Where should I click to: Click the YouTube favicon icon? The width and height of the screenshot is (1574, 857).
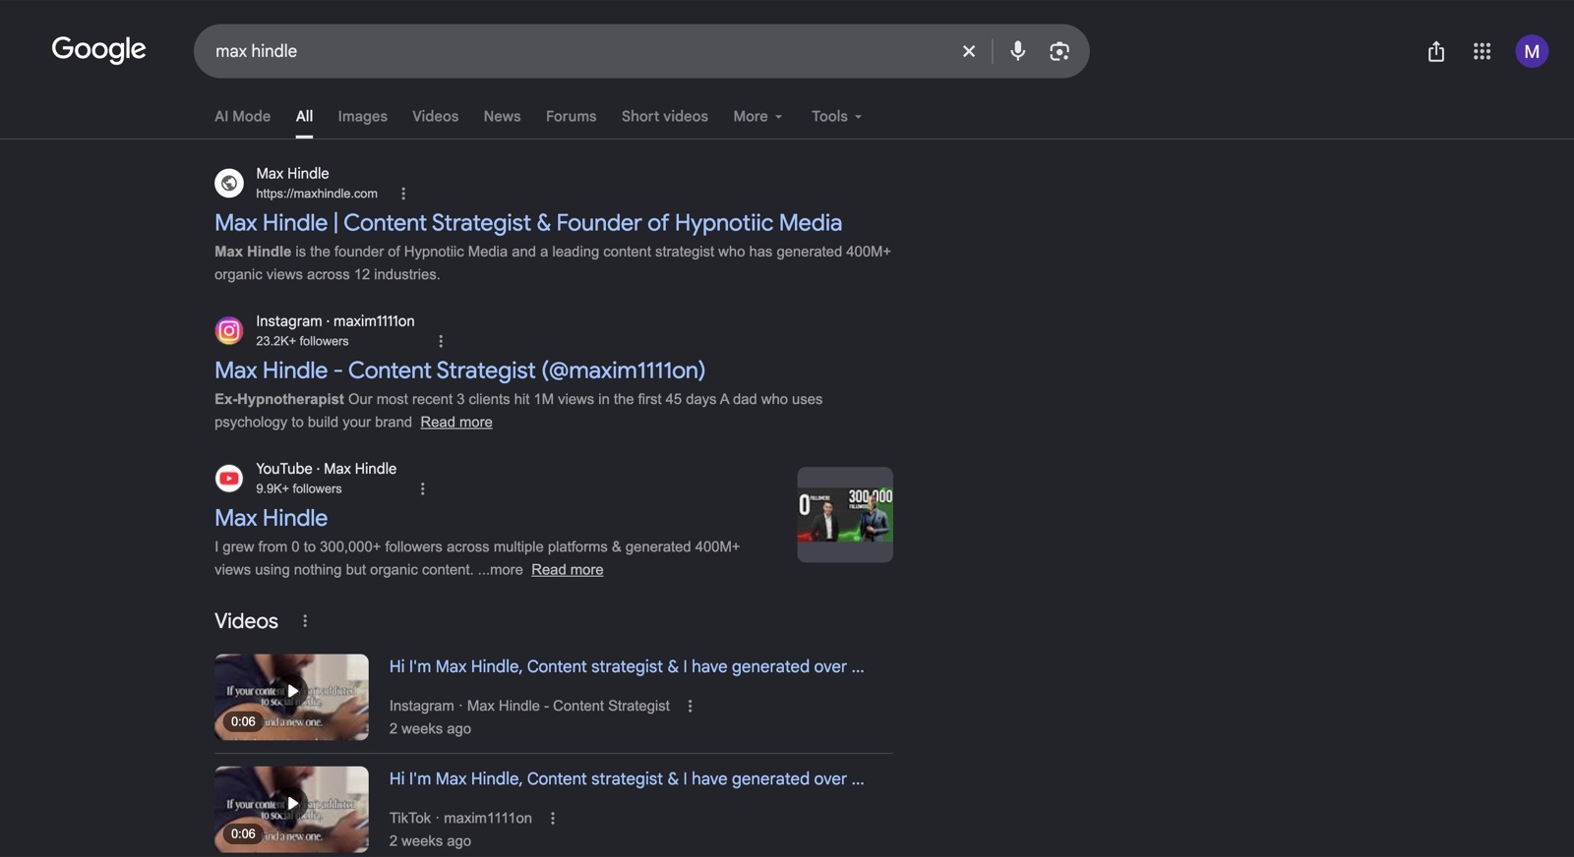click(229, 478)
